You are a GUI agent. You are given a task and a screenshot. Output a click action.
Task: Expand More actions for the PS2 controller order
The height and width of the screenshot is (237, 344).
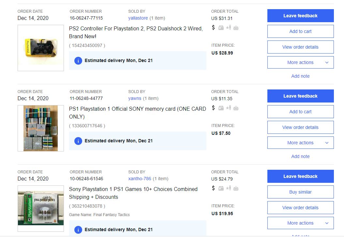(x=300, y=62)
